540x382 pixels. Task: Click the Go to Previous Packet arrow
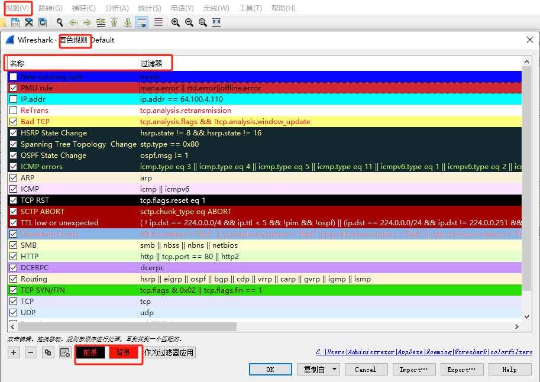coord(74,22)
